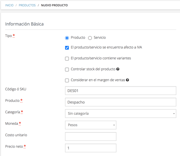
Task: Check Considerar en el margen de ventas
Action: [67, 80]
